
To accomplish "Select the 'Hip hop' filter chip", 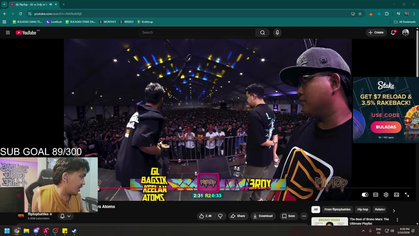I will pos(363,209).
